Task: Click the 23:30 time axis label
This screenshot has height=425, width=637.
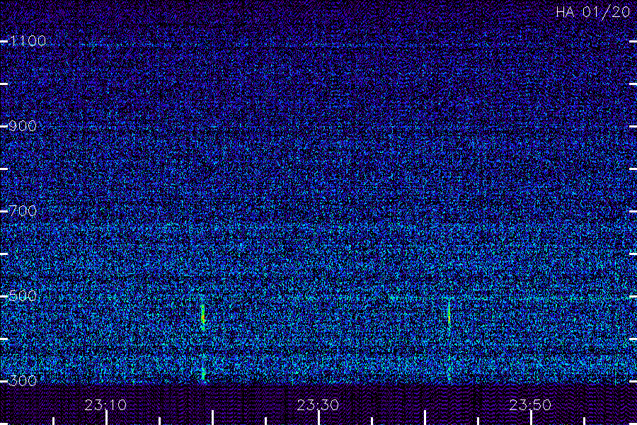Action: [x=318, y=405]
